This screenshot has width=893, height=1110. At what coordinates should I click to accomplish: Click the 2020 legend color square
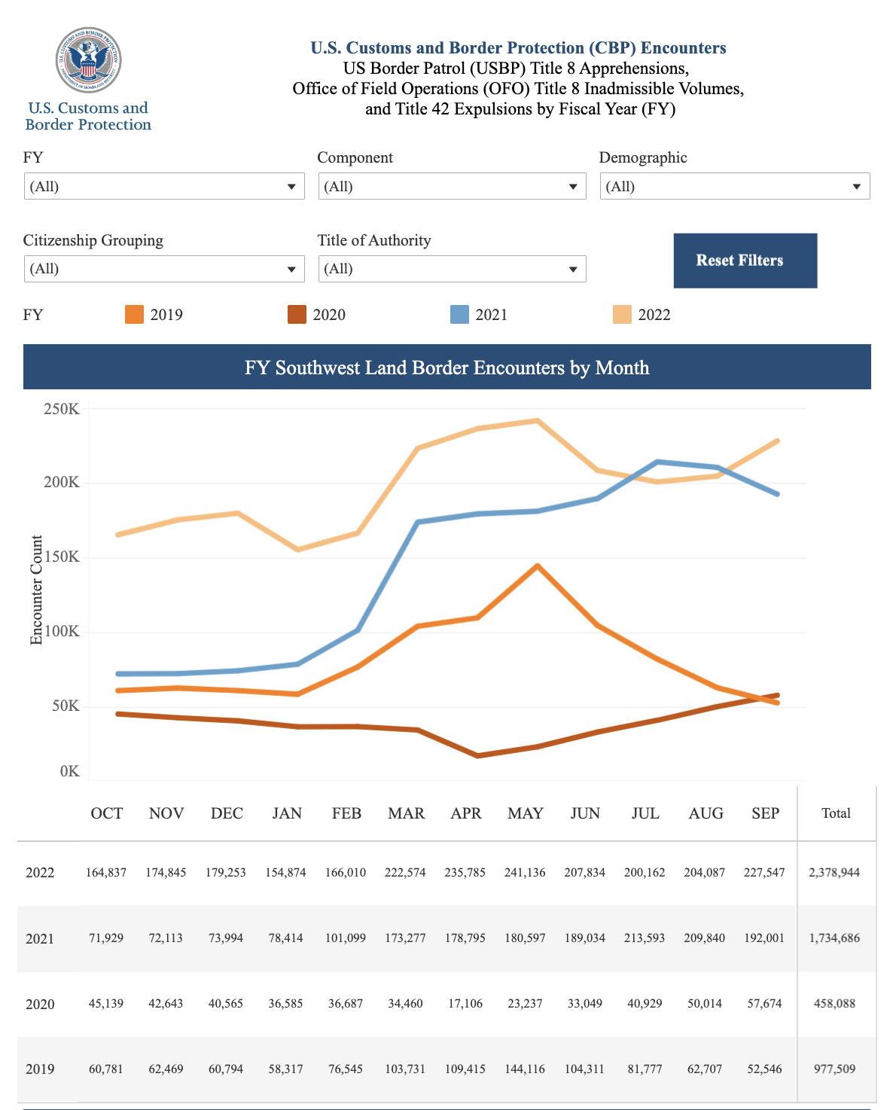pos(297,315)
